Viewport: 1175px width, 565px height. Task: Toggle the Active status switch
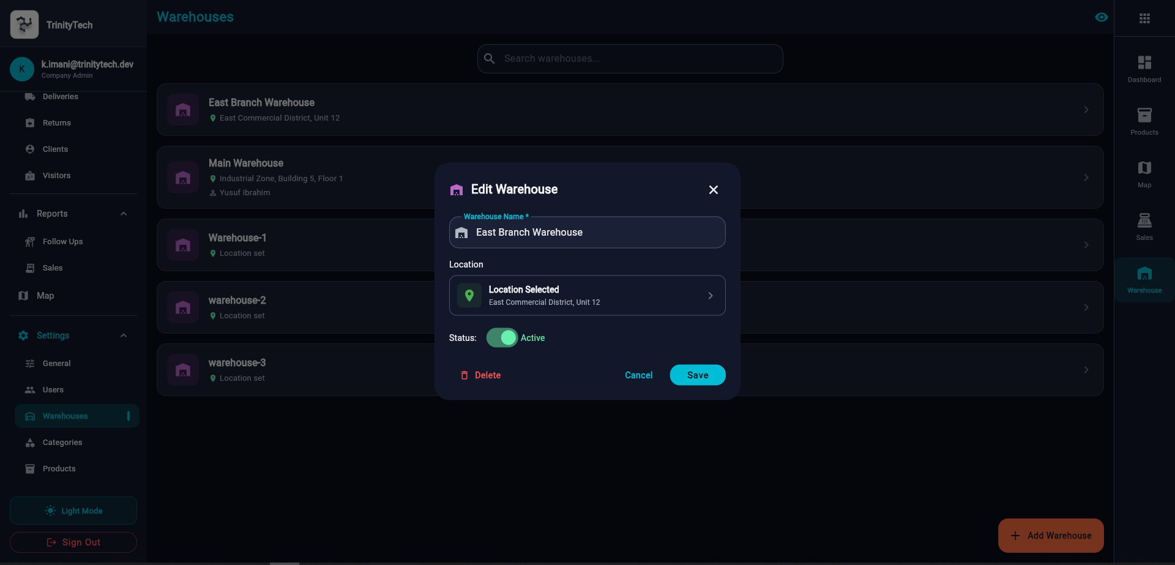coord(502,338)
